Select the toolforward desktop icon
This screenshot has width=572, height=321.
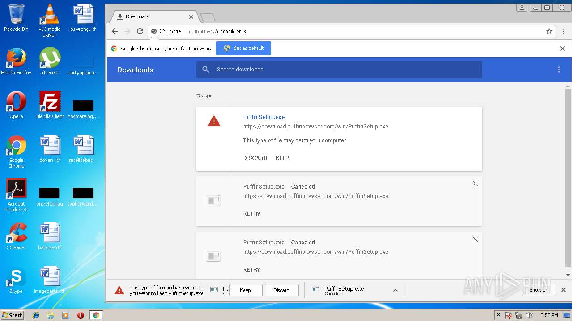point(83,196)
